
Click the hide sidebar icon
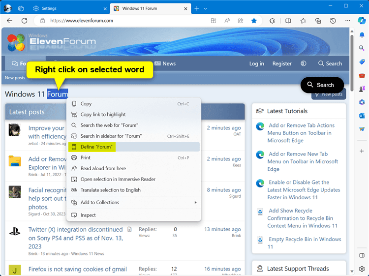tap(362, 255)
